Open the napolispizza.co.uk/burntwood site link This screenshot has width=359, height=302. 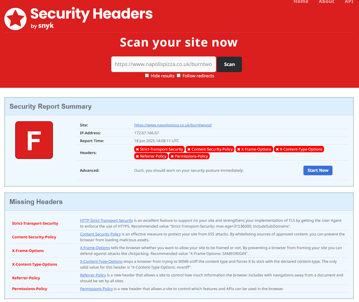(173, 125)
